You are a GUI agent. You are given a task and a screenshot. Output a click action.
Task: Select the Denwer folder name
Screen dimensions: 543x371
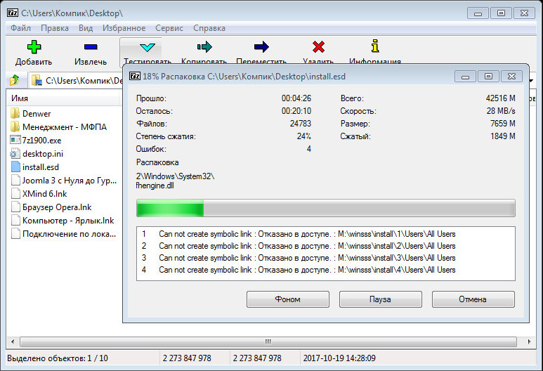tap(37, 114)
